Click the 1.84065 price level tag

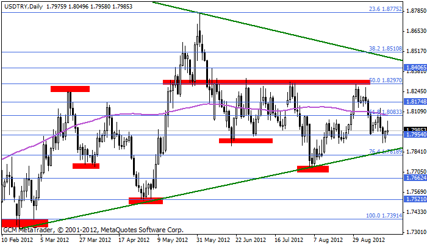tap(415, 68)
